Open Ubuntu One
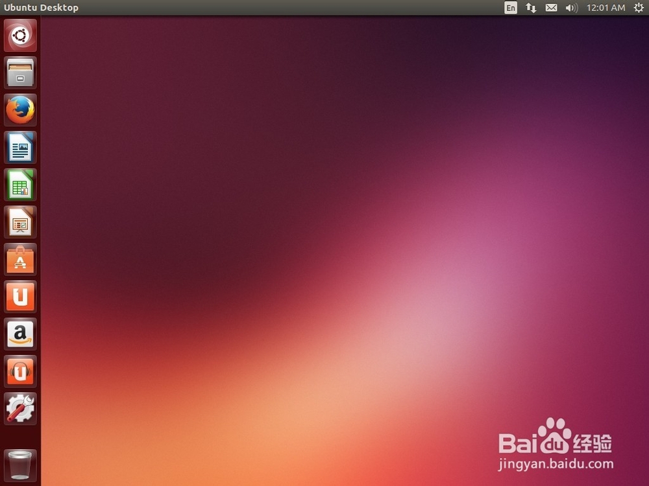The width and height of the screenshot is (649, 486). (x=19, y=297)
